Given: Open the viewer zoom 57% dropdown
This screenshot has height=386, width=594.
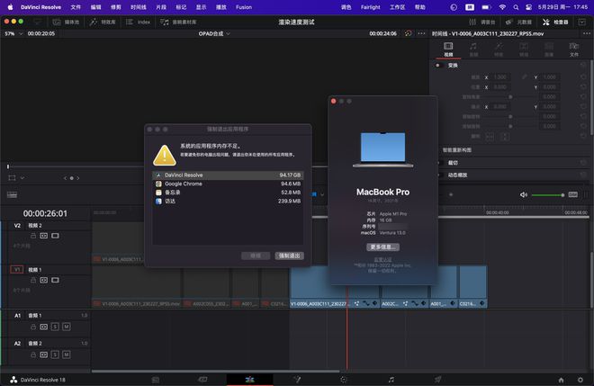Looking at the screenshot, I should (12, 33).
